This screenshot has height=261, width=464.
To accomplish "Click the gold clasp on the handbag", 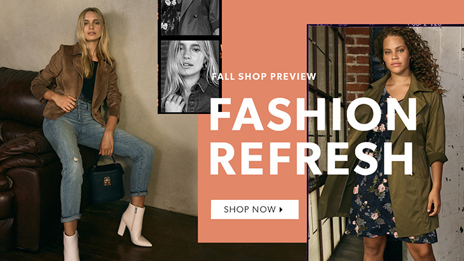I will [107, 181].
